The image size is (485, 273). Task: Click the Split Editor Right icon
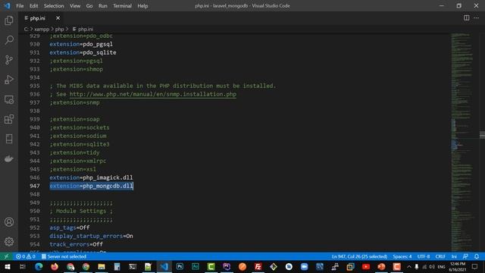pos(467,18)
